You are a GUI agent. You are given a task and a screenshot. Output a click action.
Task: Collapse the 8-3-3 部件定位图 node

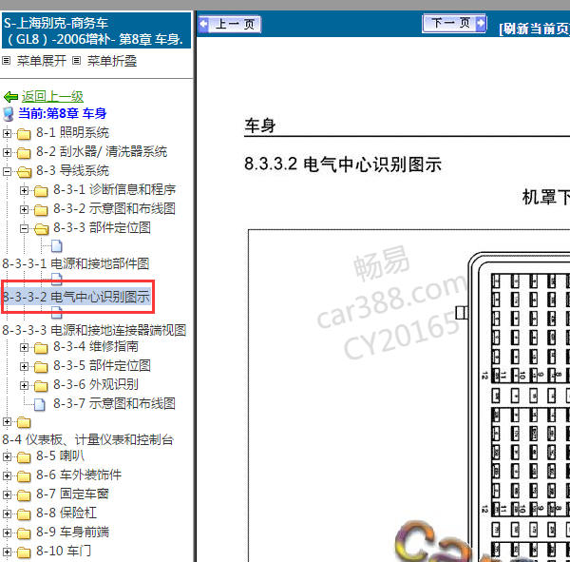pos(24,228)
